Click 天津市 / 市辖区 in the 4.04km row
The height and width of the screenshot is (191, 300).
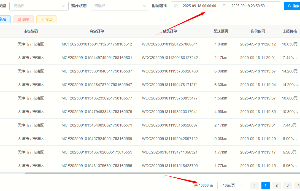(x=31, y=44)
